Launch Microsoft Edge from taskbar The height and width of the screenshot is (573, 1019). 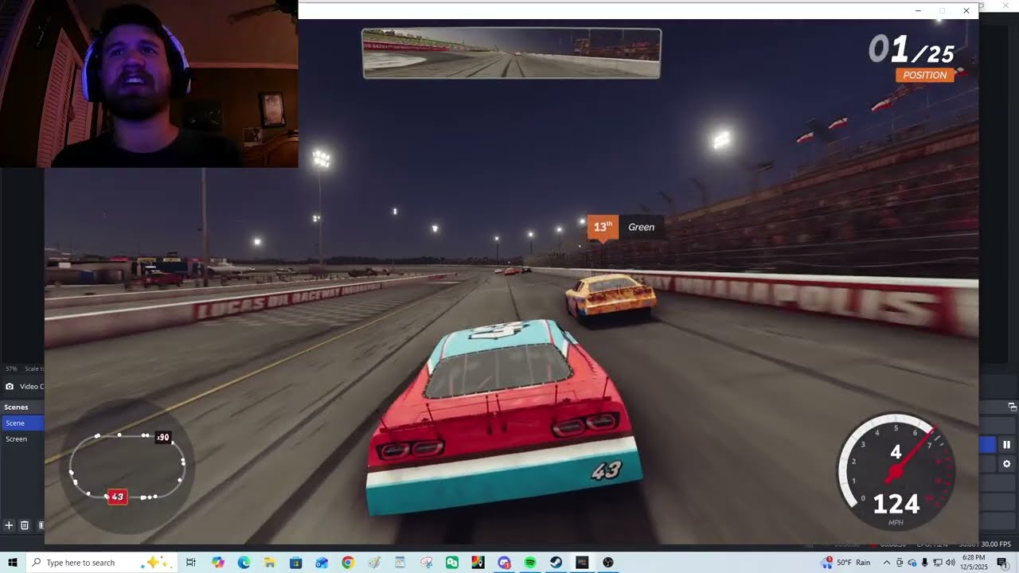click(x=244, y=563)
